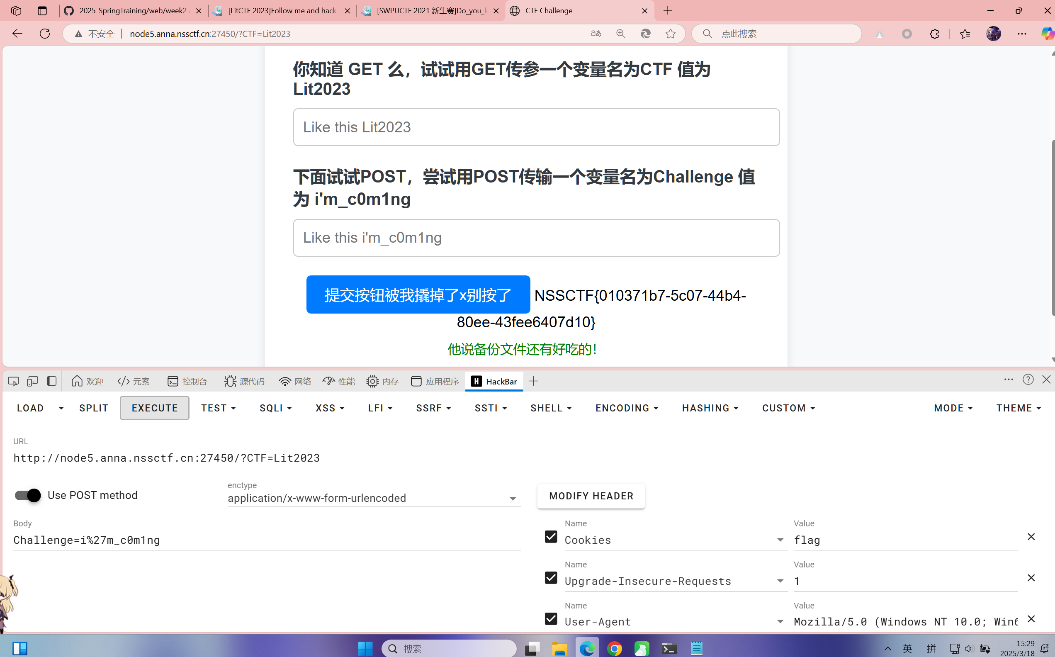Toggle device emulation icon in DevTools
Viewport: 1055px width, 657px height.
pyautogui.click(x=33, y=381)
